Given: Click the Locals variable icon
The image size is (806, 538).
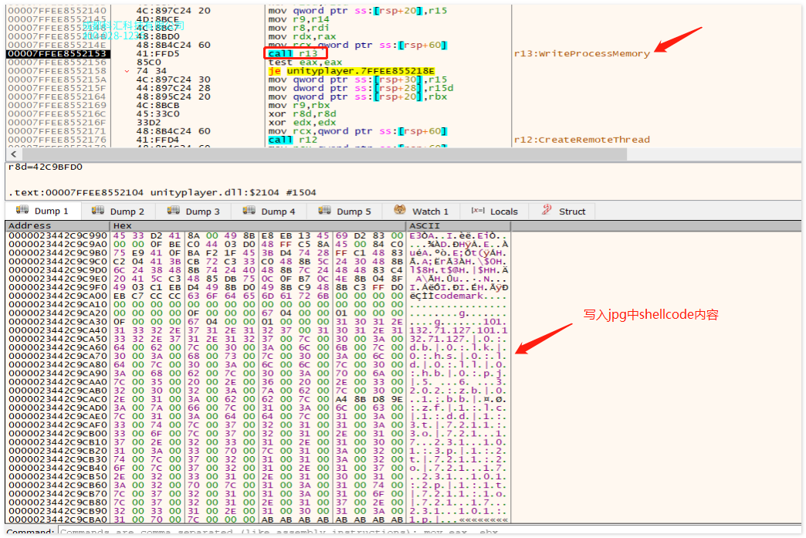Looking at the screenshot, I should [477, 211].
